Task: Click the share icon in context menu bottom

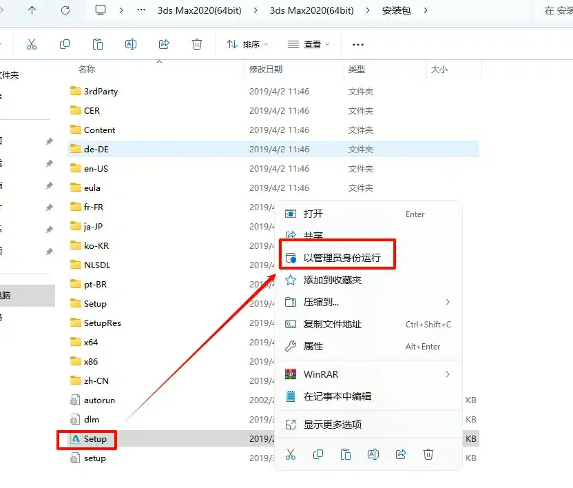Action: (x=401, y=454)
